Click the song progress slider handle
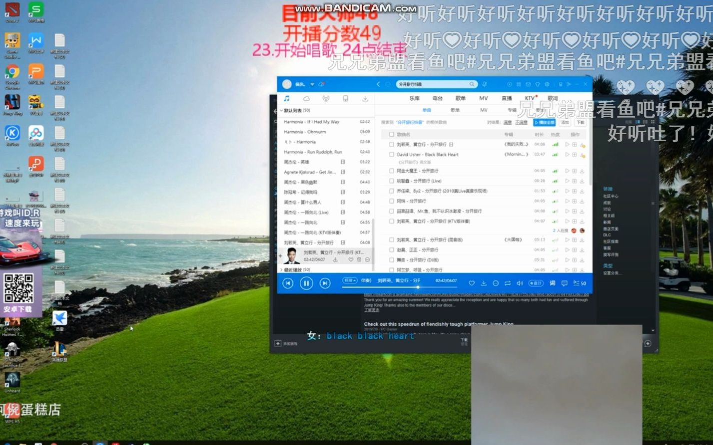 tap(418, 287)
